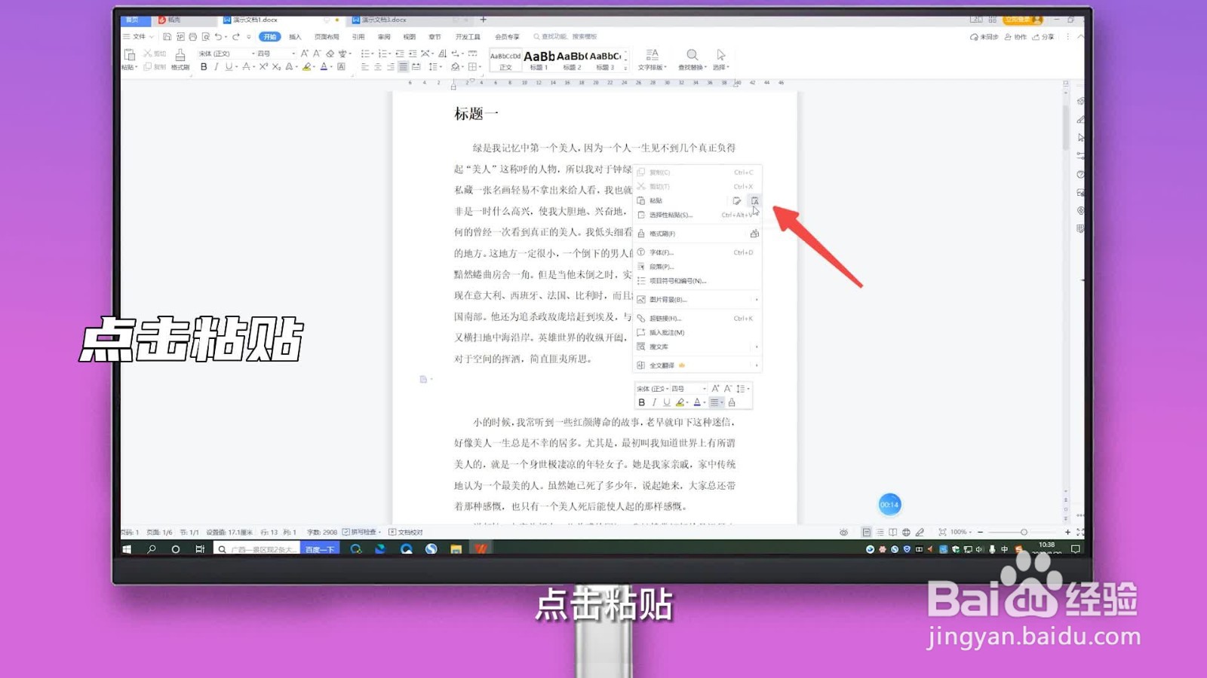Click the new tab plus button
Screen dimensions: 1207x678
point(484,20)
